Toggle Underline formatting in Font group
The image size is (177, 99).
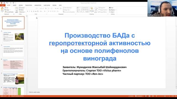pos(32,11)
